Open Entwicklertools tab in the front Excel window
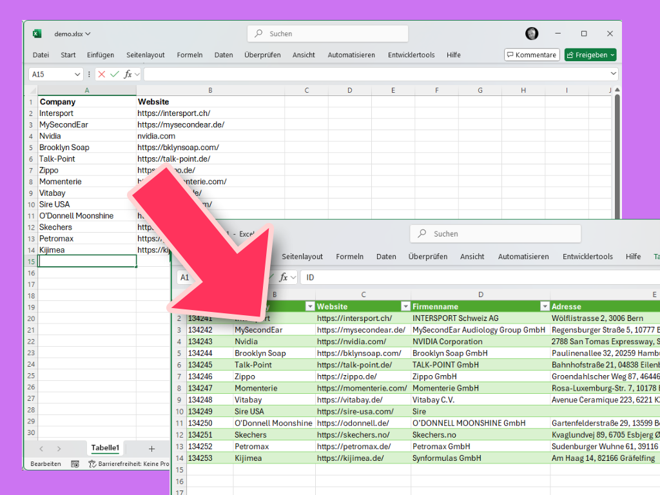The width and height of the screenshot is (660, 495). (588, 257)
